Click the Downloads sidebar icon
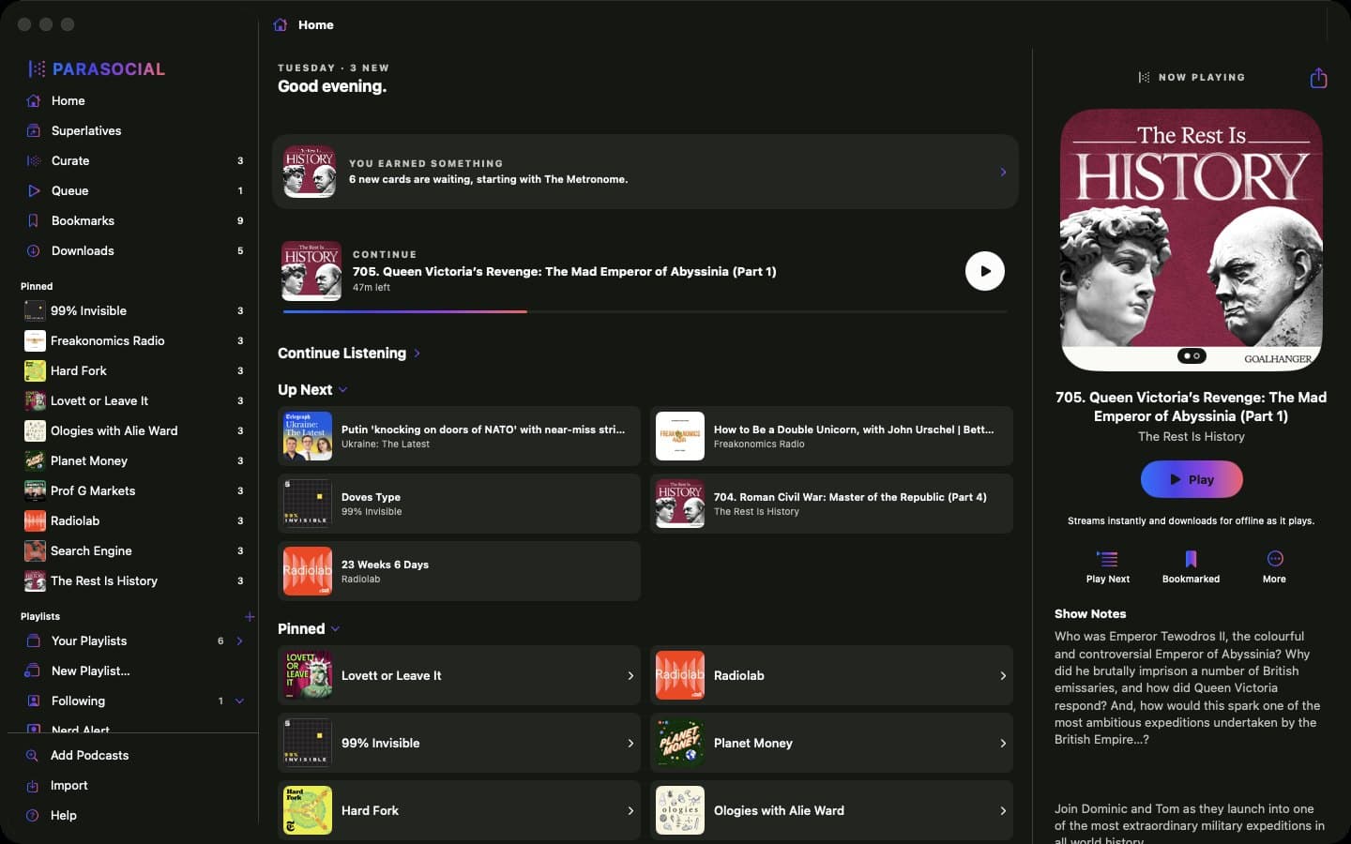Screen dimensions: 1351x844 pyautogui.click(x=34, y=250)
